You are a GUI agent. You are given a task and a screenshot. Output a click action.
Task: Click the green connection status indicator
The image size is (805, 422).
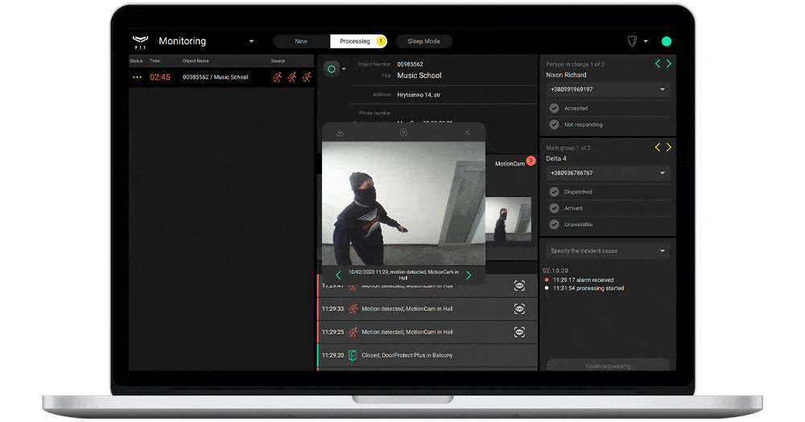coord(667,41)
